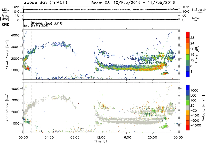Click the Power color bar segment between 4 and 8
206x143 pixels.
[188, 68]
